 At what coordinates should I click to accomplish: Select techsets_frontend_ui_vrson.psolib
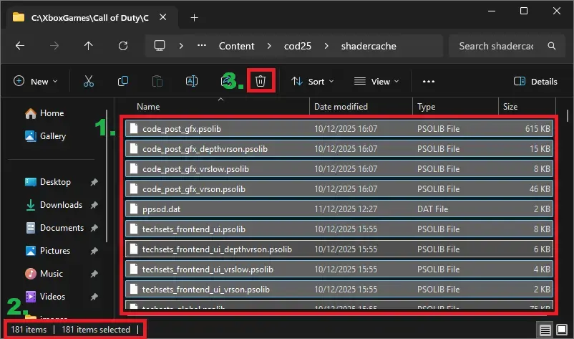click(339, 289)
